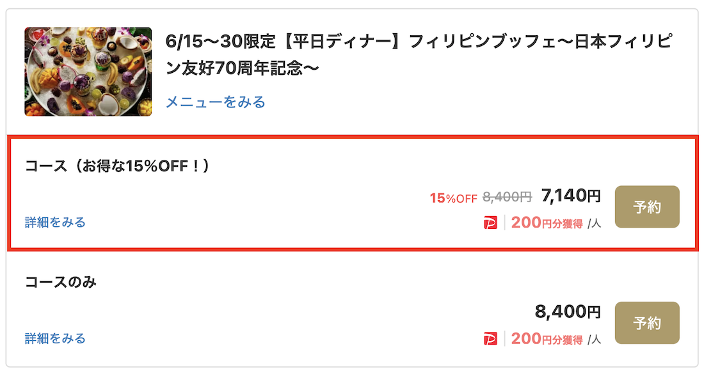Click the /人 label in the コースのみ row
The height and width of the screenshot is (374, 704).
click(x=594, y=339)
